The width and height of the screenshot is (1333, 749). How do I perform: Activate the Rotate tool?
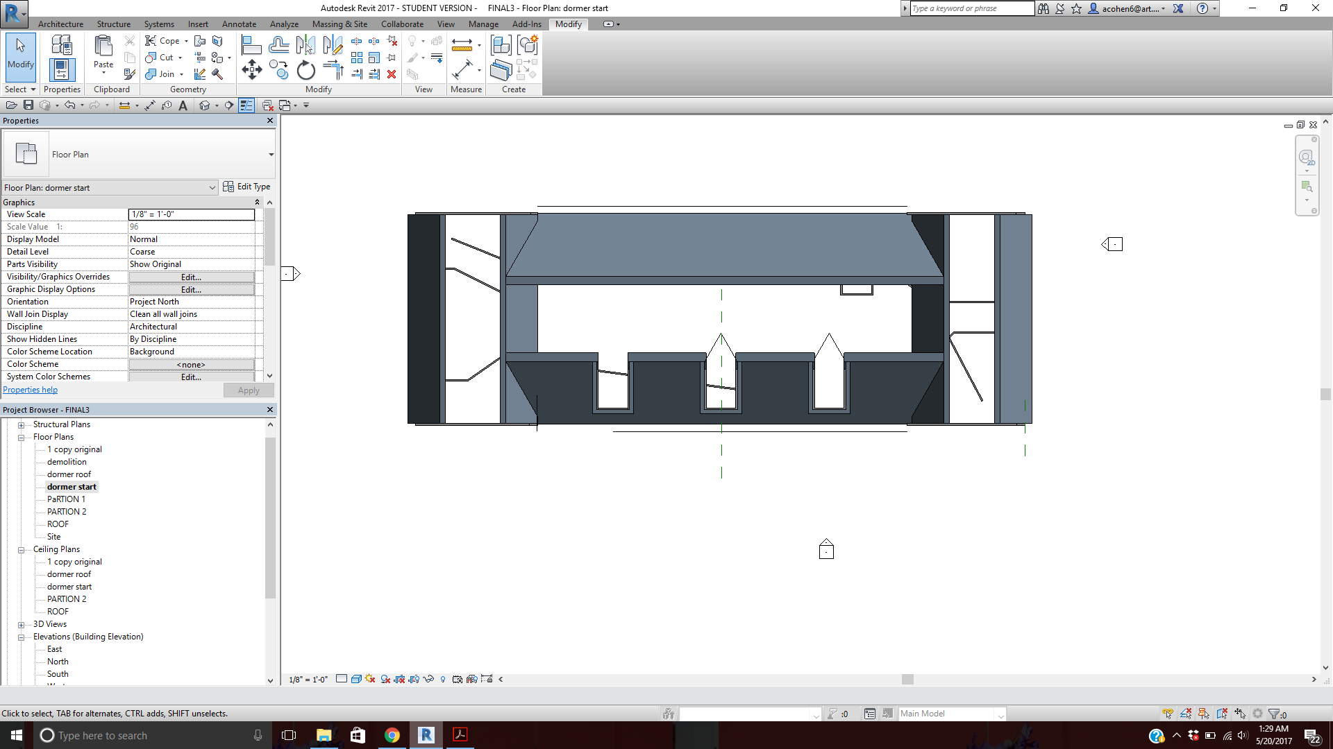pyautogui.click(x=305, y=71)
